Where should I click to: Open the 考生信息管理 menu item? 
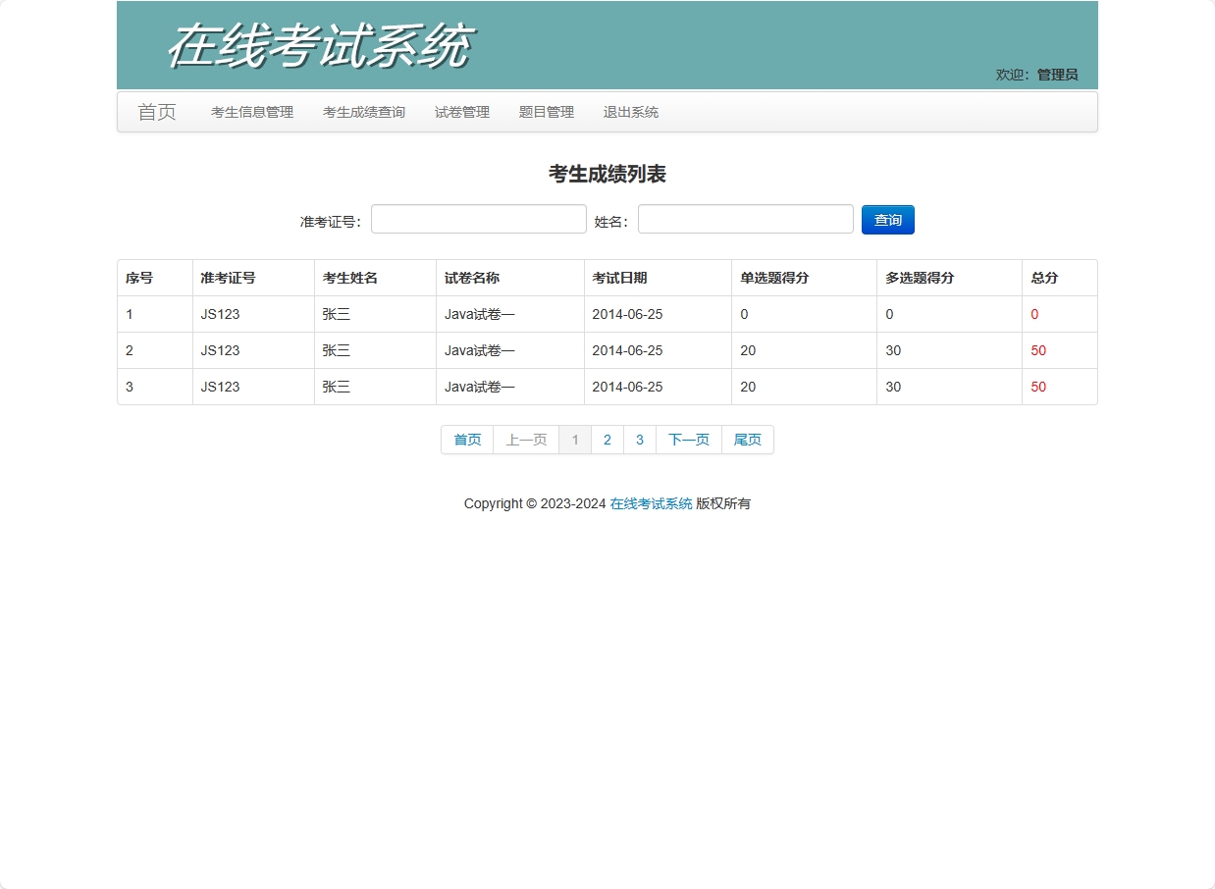(251, 112)
